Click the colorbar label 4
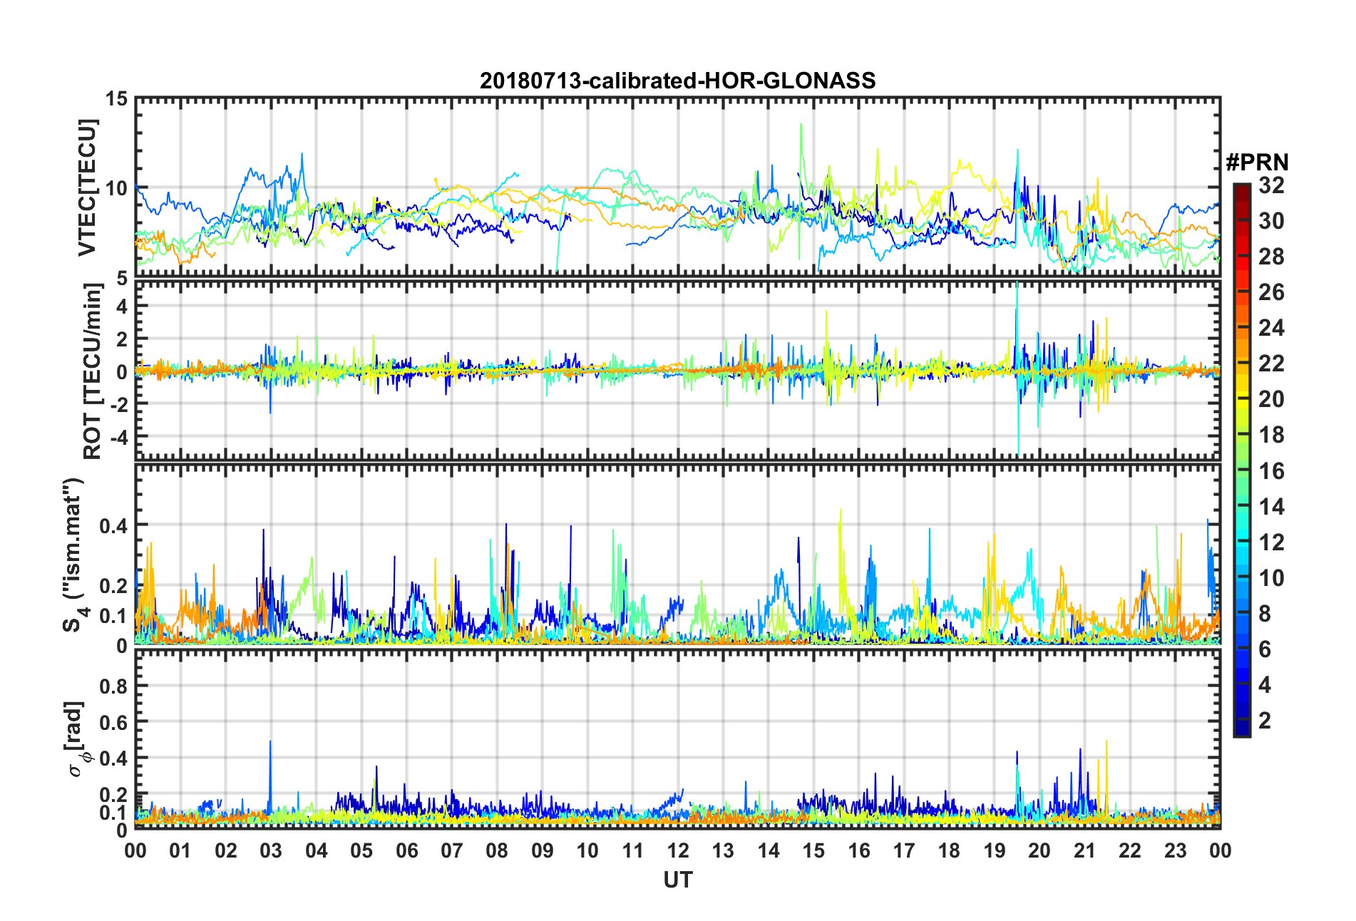 point(1265,685)
